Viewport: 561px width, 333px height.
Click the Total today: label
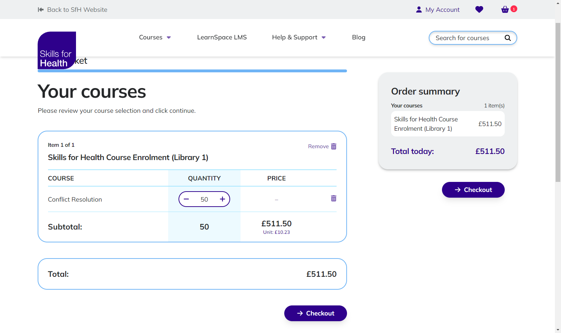(412, 151)
